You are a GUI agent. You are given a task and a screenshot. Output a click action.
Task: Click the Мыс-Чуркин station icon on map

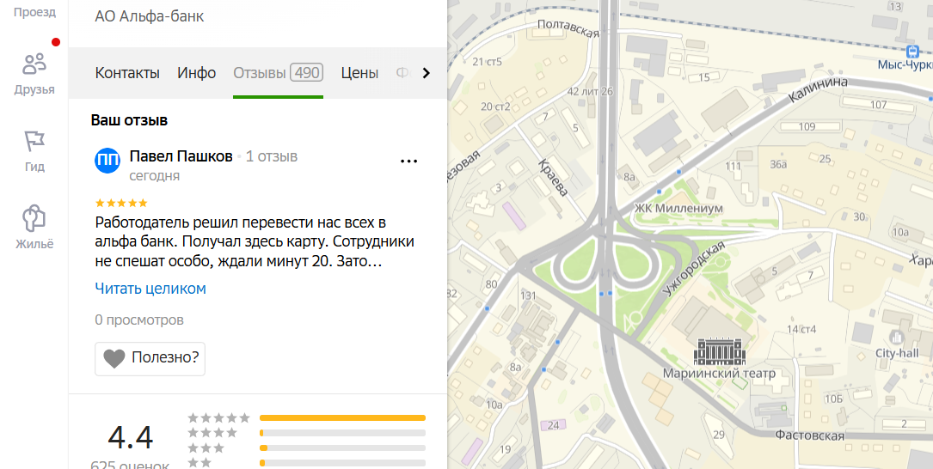(x=912, y=51)
